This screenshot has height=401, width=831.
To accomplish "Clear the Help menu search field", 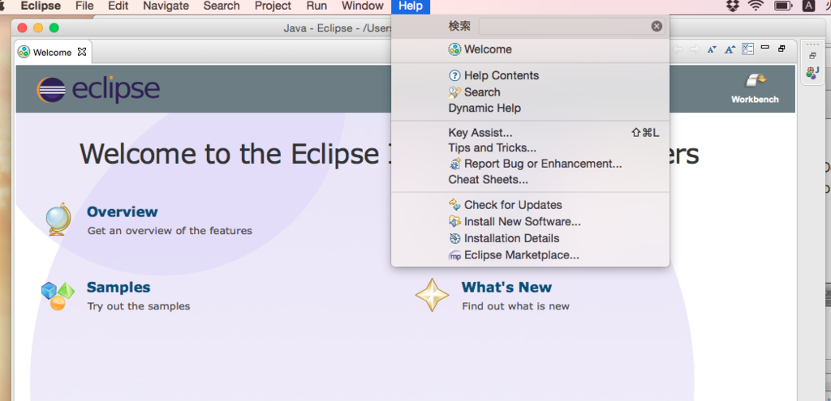I will pyautogui.click(x=657, y=26).
